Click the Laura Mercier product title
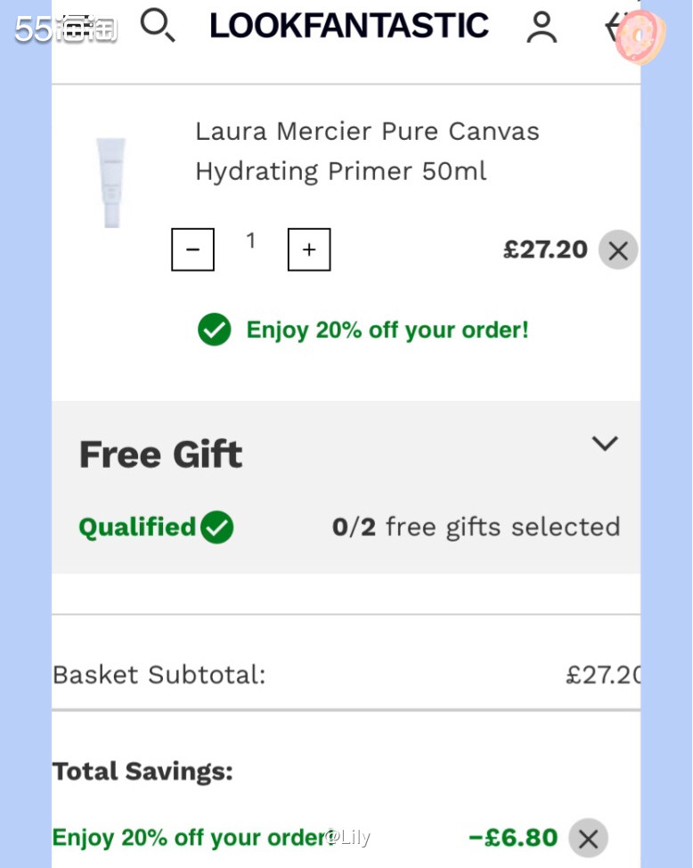 pos(367,151)
